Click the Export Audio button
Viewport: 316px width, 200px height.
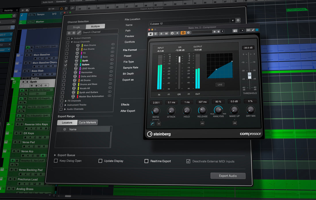[228, 176]
